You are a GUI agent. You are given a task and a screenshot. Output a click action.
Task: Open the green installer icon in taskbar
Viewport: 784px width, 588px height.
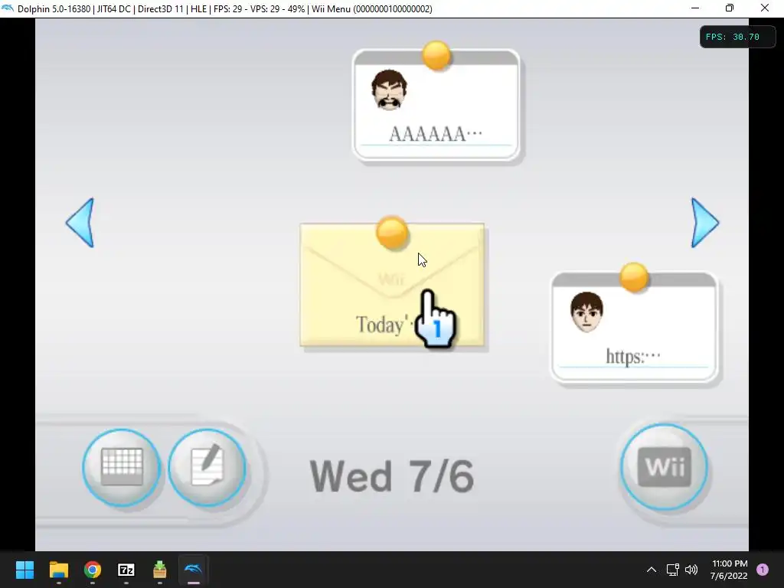tap(159, 570)
